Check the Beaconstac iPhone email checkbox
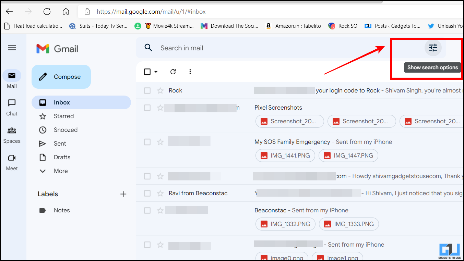Screen dimensions: 464x261 [147, 210]
